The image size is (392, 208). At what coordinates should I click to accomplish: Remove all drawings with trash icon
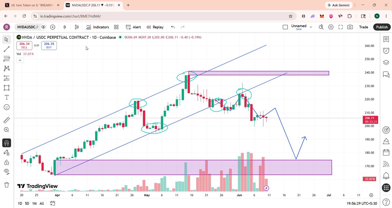coord(6,185)
